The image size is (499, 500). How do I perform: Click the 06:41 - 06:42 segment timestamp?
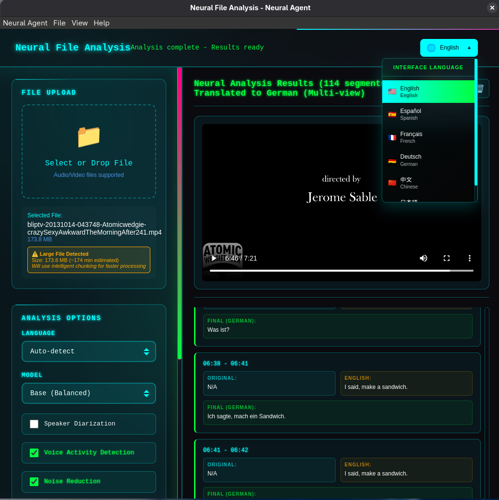(225, 450)
